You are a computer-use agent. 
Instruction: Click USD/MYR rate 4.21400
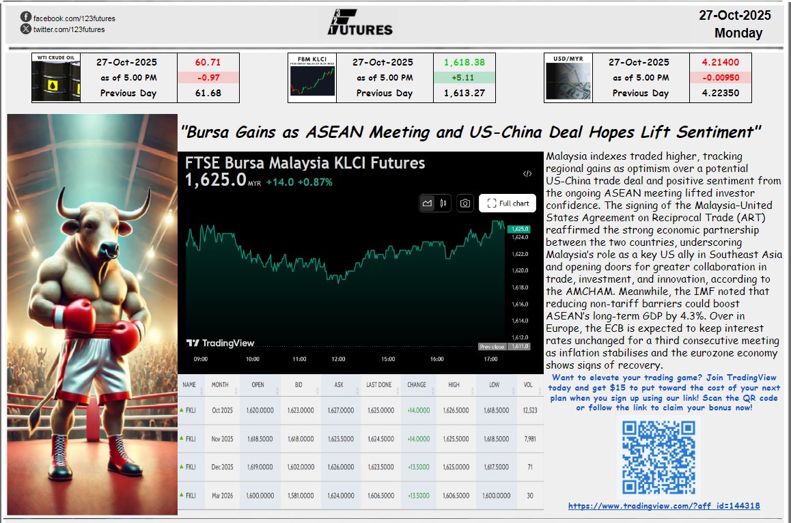point(721,62)
